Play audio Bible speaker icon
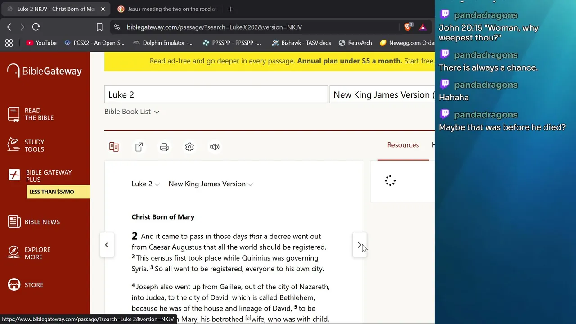Image resolution: width=576 pixels, height=324 pixels. 215,147
